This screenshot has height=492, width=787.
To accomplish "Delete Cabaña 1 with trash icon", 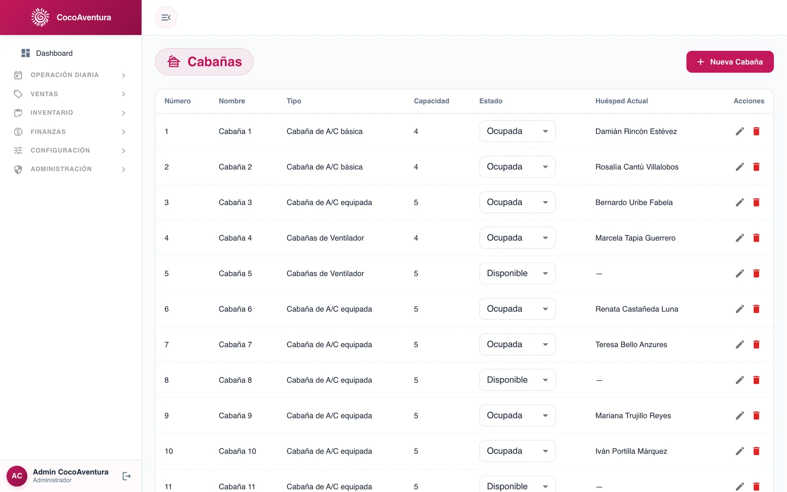I will tap(756, 131).
